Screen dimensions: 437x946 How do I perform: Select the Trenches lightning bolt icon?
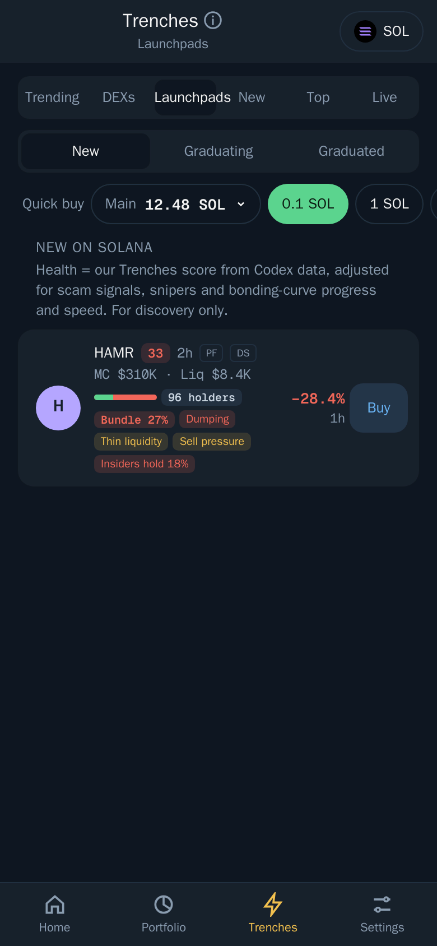point(273,905)
